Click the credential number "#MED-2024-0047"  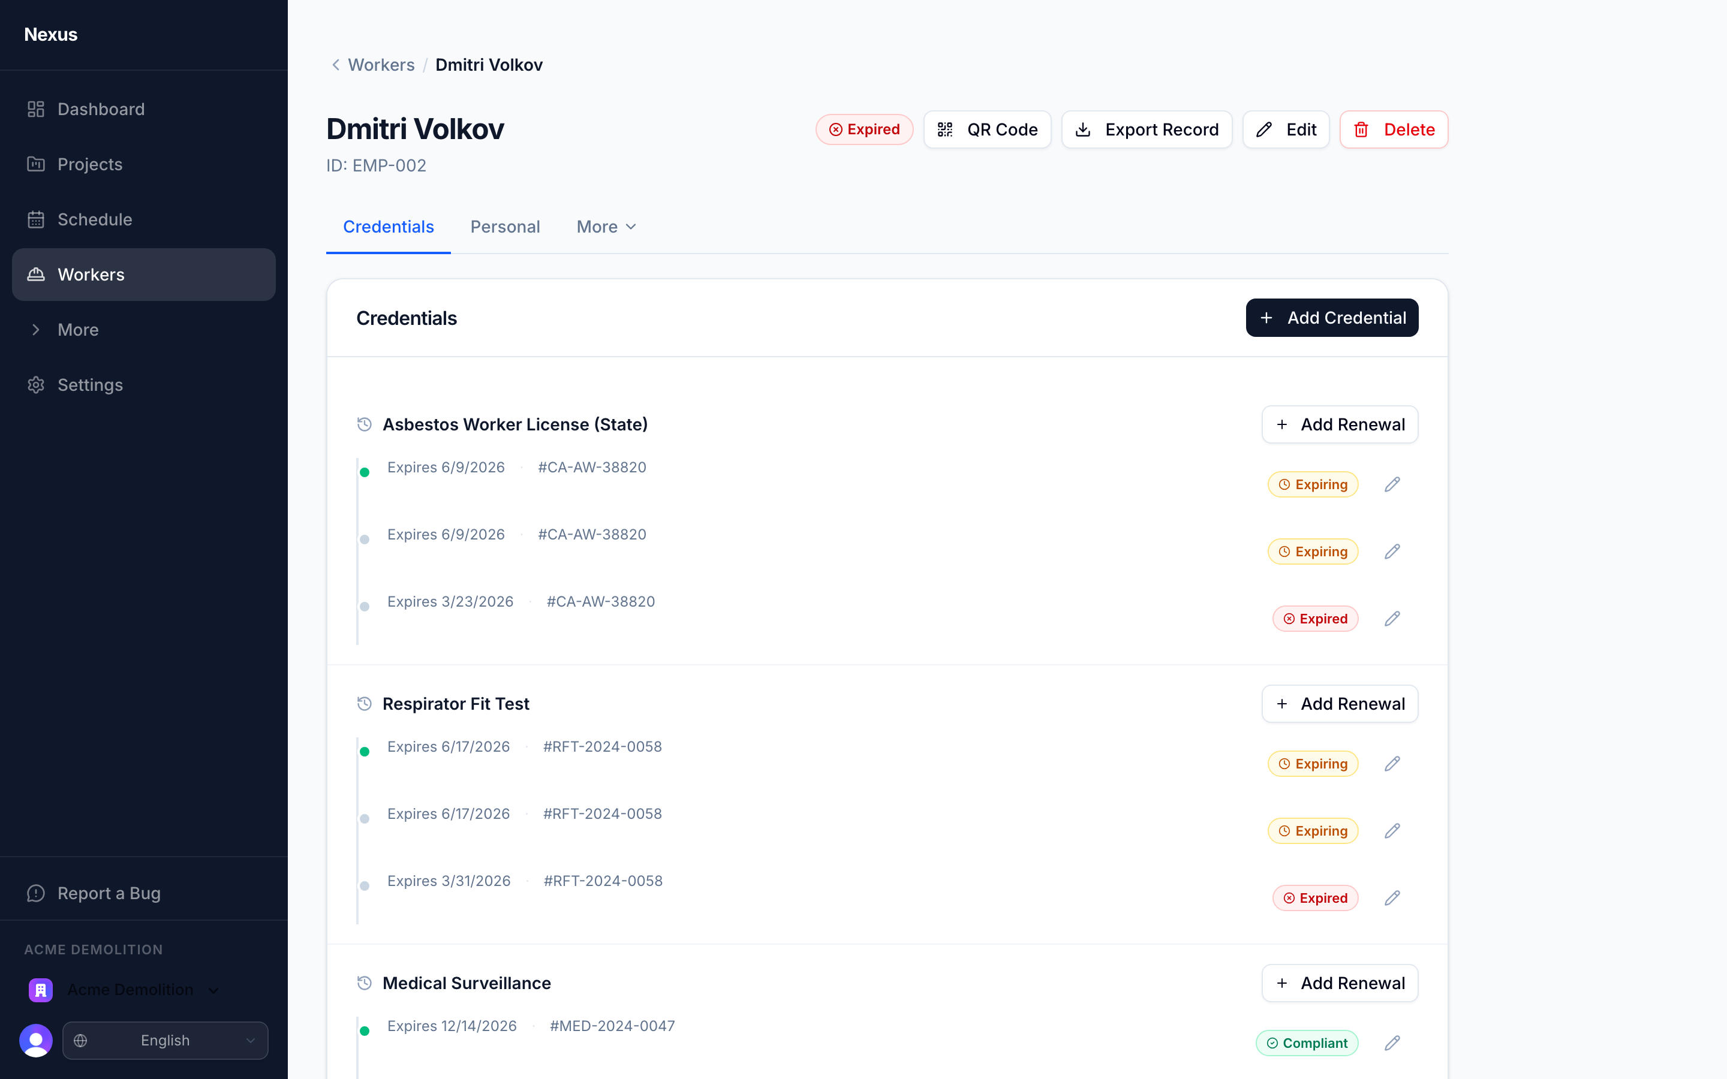[x=612, y=1026]
